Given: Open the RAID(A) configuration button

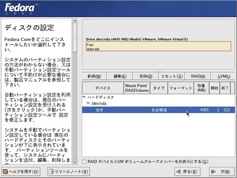Looking at the screenshot, I should pyautogui.click(x=198, y=76).
